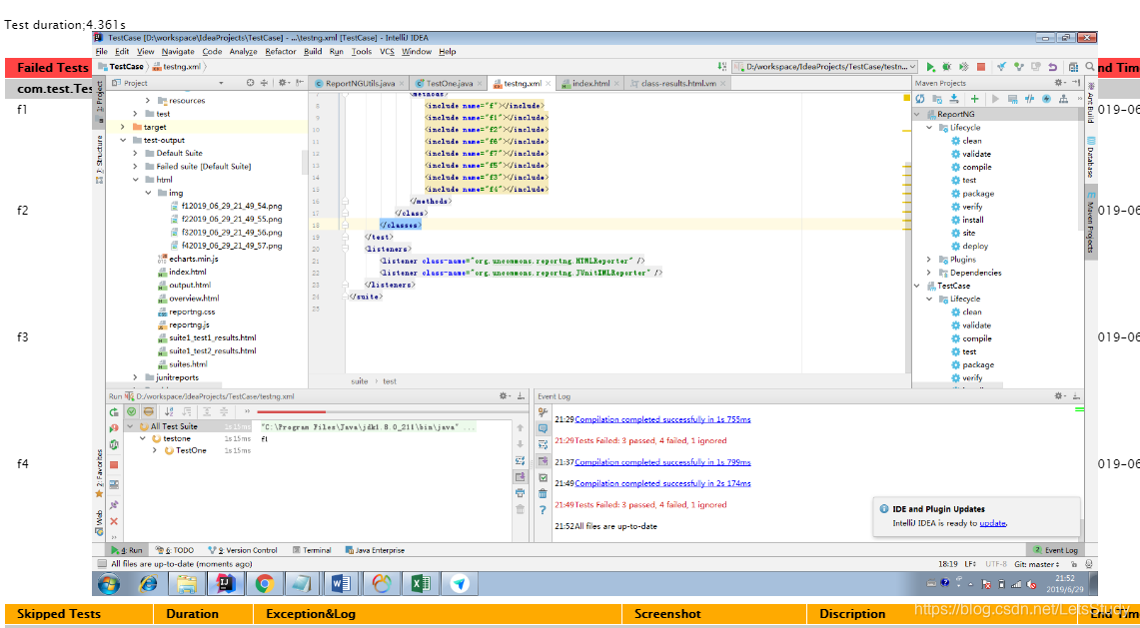Switch to ReportNGUtils.java tab

359,84
